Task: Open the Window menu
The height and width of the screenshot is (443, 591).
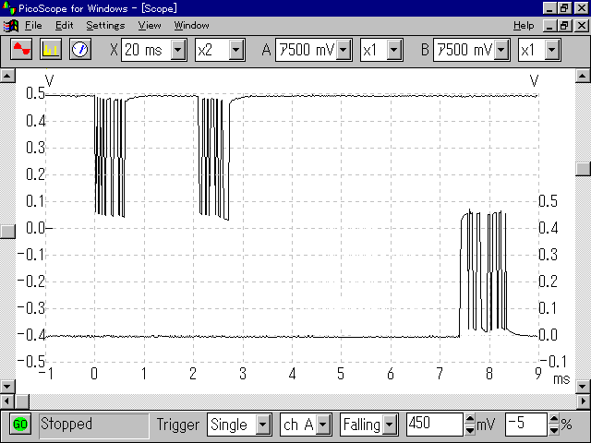Action: coord(191,26)
